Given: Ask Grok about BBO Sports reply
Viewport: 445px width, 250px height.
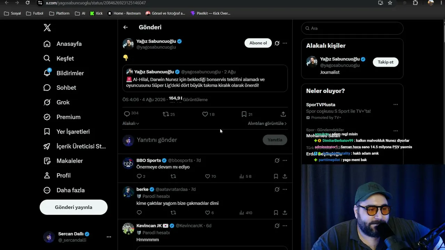Looking at the screenshot, I should pyautogui.click(x=277, y=160).
